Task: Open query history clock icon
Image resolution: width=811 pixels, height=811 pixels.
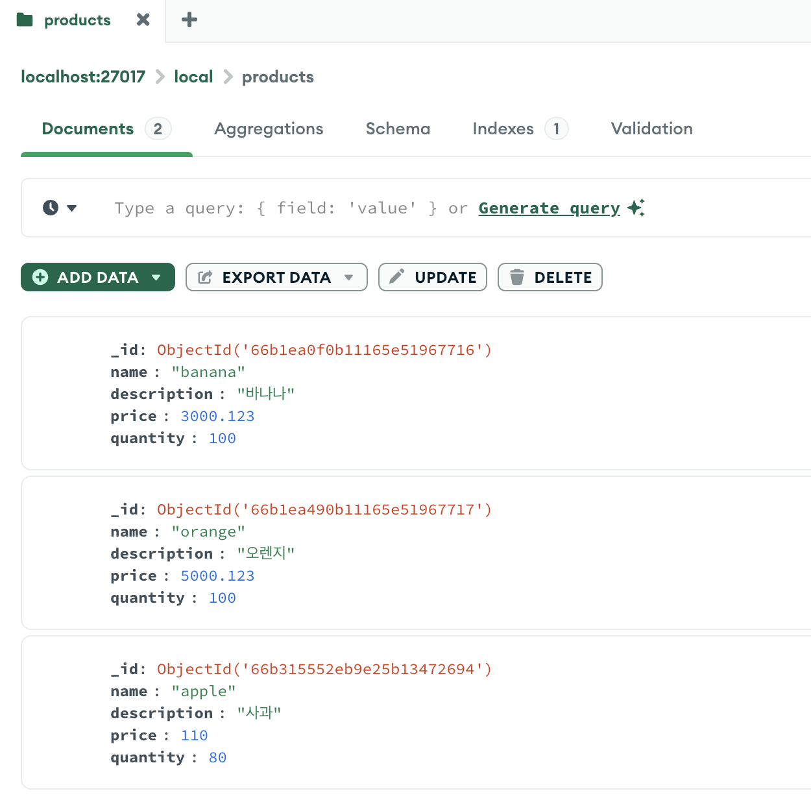Action: (x=51, y=208)
